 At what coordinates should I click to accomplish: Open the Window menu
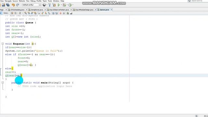pyautogui.click(x=56, y=1)
